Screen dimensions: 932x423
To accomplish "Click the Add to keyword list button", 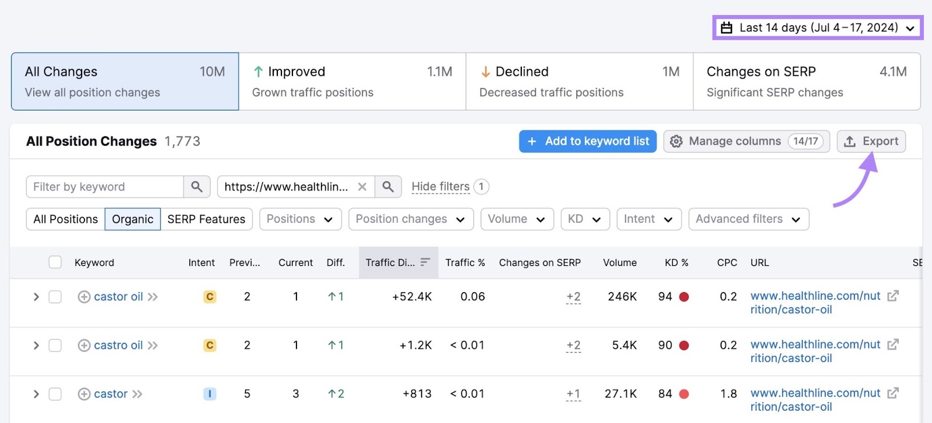I will [587, 141].
